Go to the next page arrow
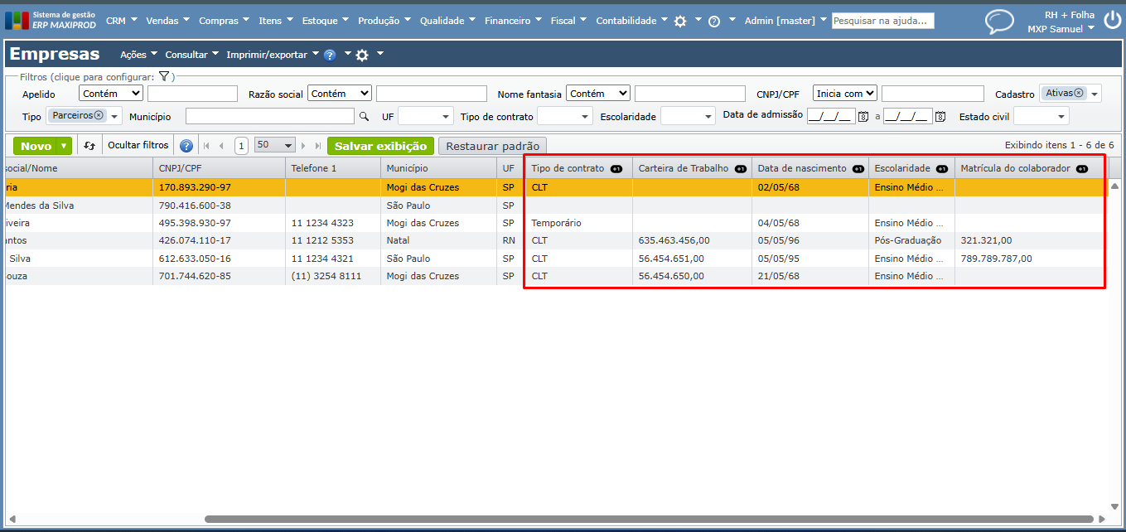This screenshot has height=532, width=1126. point(304,146)
